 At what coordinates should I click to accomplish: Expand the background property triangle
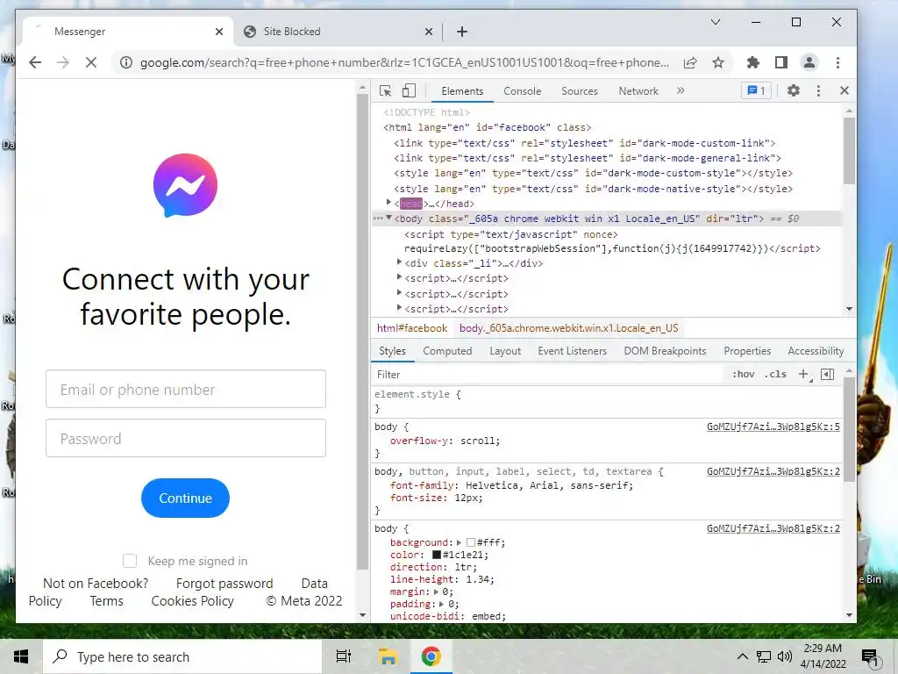pos(459,542)
